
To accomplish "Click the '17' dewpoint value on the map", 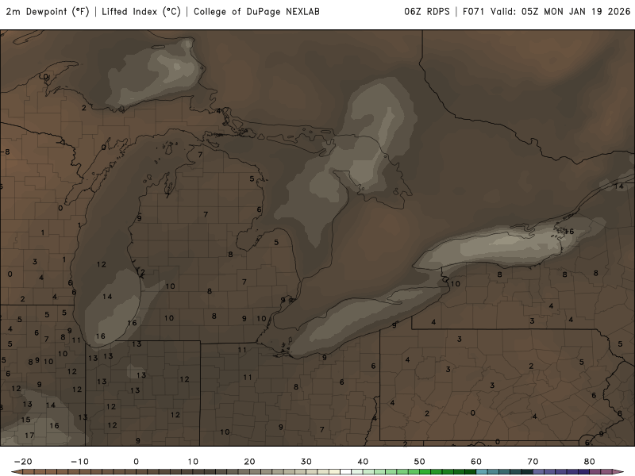I will 29,436.
